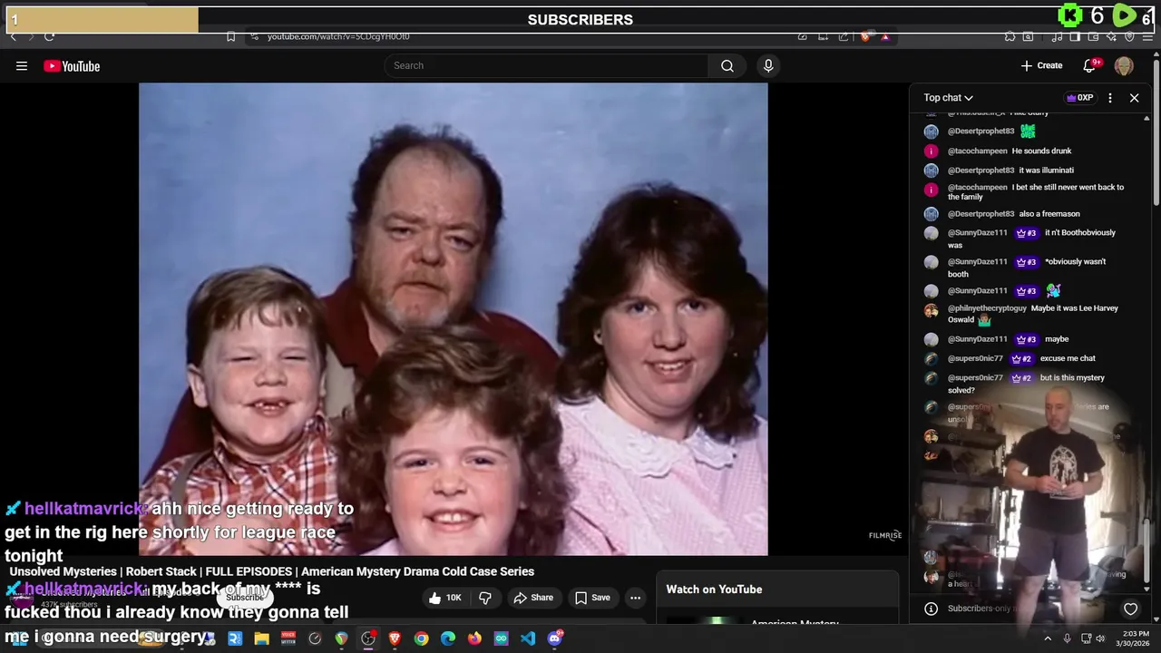
Task: Launch Google Chrome from the taskbar
Action: click(421, 638)
